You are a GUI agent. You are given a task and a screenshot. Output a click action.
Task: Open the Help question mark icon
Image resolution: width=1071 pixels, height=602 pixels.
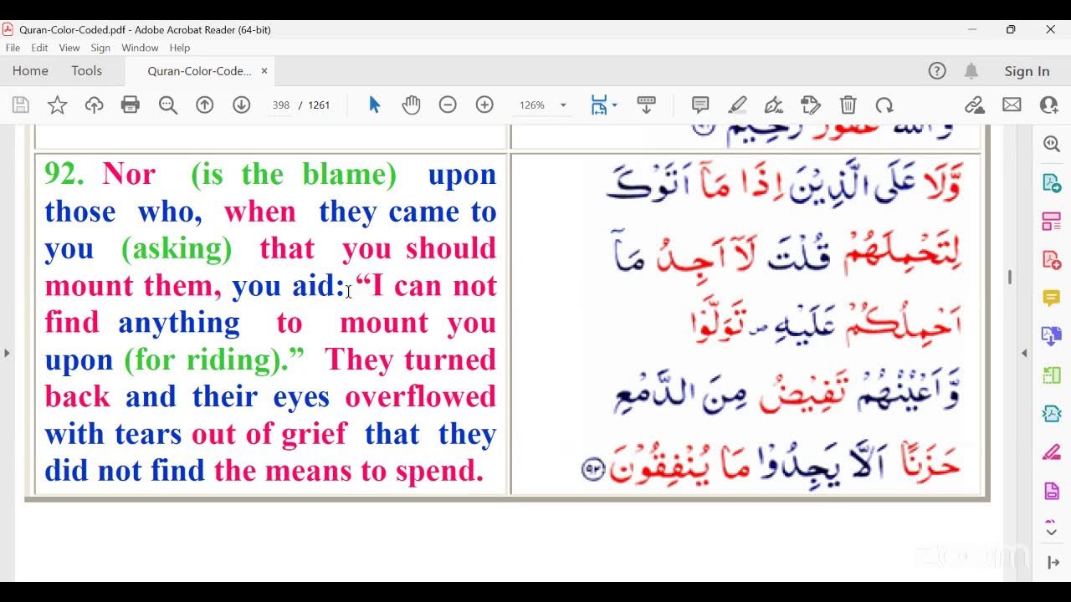tap(937, 71)
